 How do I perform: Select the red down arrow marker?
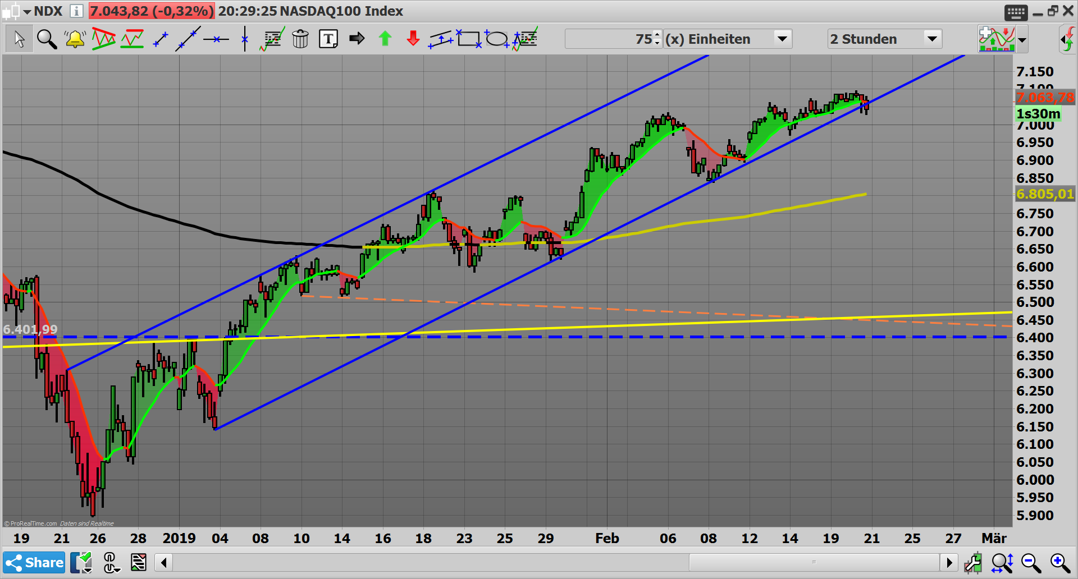(x=413, y=39)
